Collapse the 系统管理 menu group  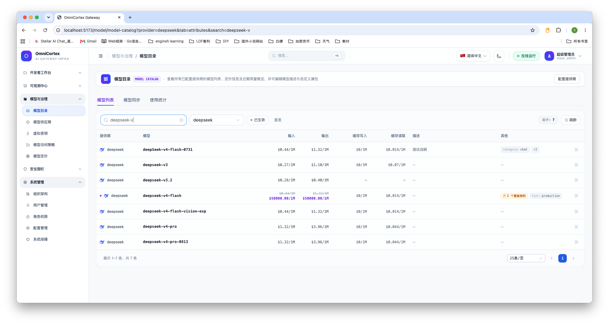tap(53, 182)
